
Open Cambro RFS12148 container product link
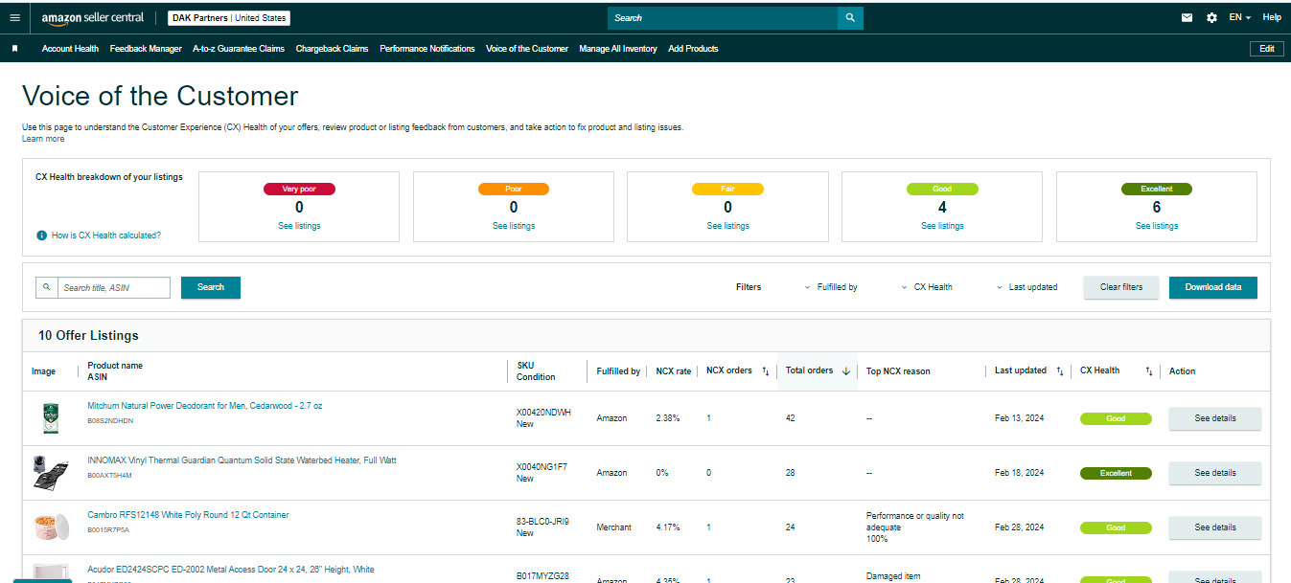tap(188, 515)
